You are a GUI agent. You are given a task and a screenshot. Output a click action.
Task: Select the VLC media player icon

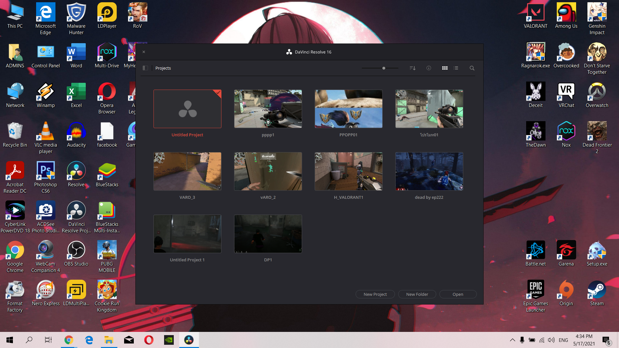tap(46, 138)
